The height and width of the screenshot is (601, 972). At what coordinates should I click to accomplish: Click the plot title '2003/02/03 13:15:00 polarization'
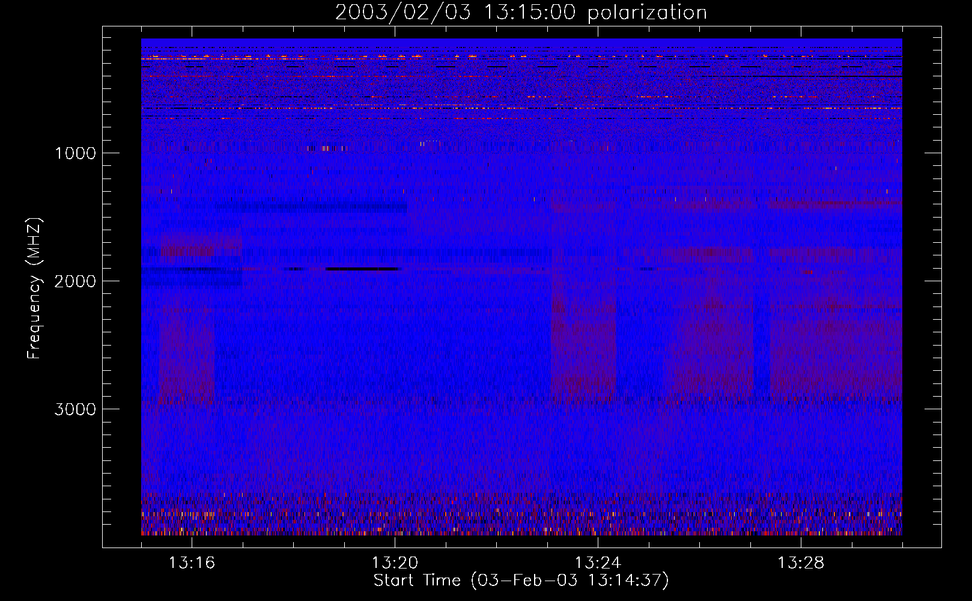pyautogui.click(x=521, y=13)
